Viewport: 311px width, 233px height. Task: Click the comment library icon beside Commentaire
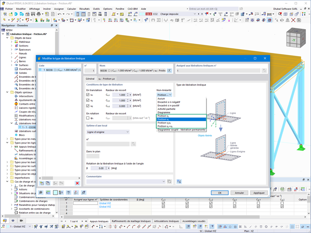coord(169,182)
